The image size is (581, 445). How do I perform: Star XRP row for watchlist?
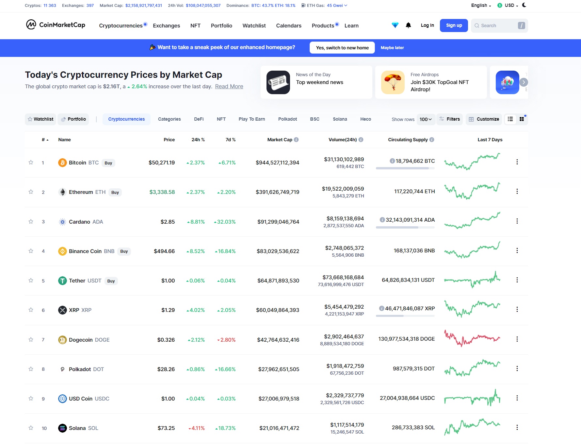click(31, 310)
